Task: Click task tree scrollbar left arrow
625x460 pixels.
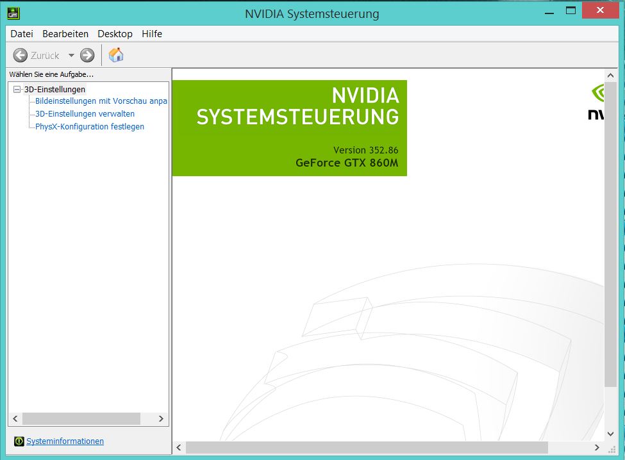Action: pyautogui.click(x=15, y=418)
